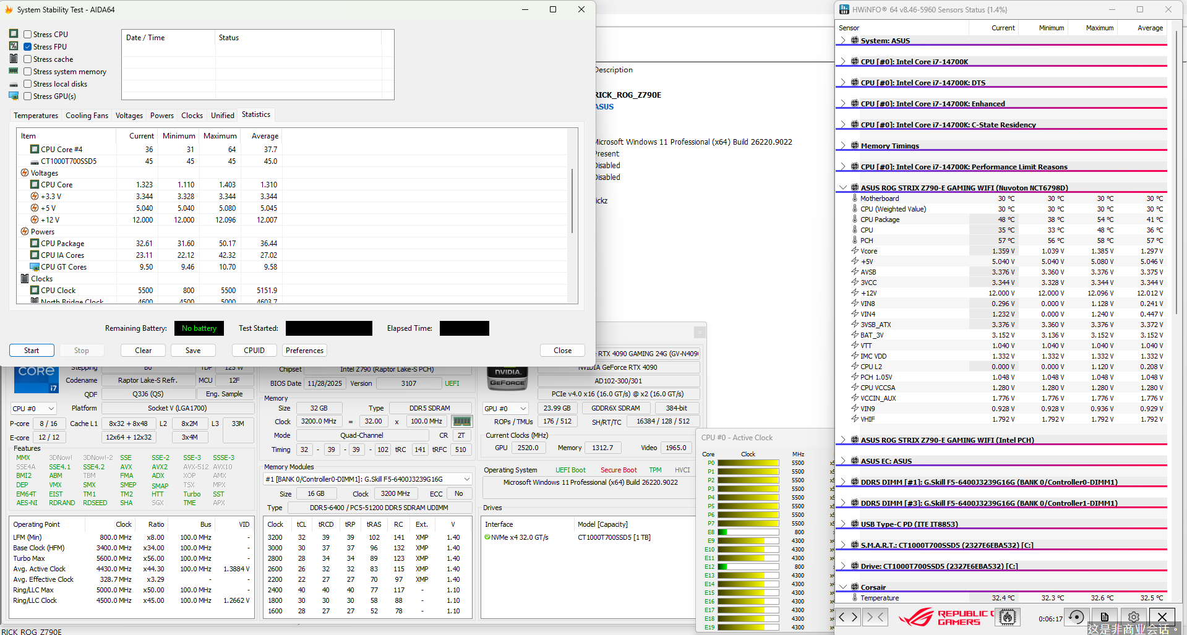1187x635 pixels.
Task: Click the Powers group icon in statistics list
Action: pyautogui.click(x=25, y=232)
